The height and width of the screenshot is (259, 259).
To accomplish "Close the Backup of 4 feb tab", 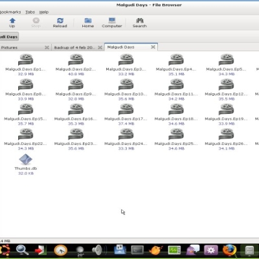I will [100, 47].
